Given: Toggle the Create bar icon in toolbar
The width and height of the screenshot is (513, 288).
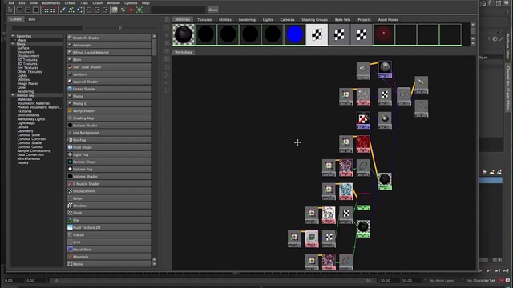Looking at the screenshot, I should click(10, 10).
